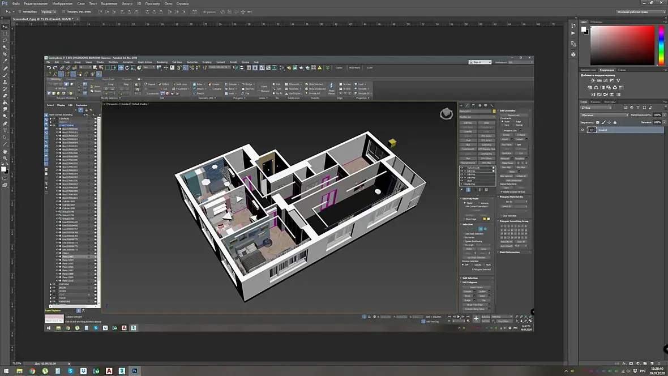
Task: Open the Группа auto-select dropdown
Action: 48,11
